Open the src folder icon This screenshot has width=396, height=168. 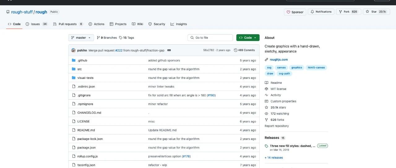[x=74, y=69]
